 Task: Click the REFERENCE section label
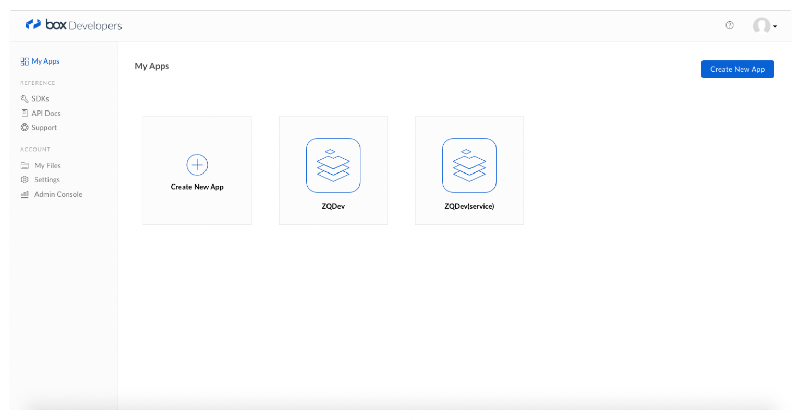pyautogui.click(x=38, y=83)
